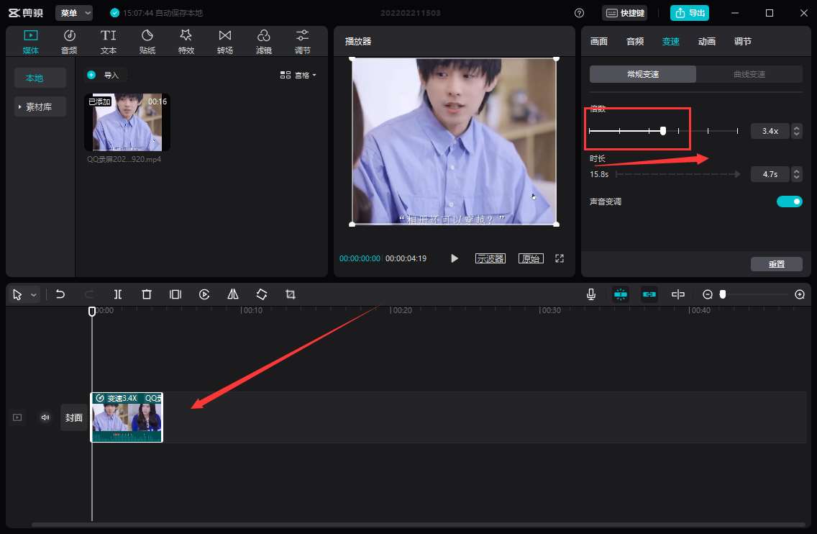817x534 pixels.
Task: Click the fullscreen icon in player
Action: click(560, 258)
